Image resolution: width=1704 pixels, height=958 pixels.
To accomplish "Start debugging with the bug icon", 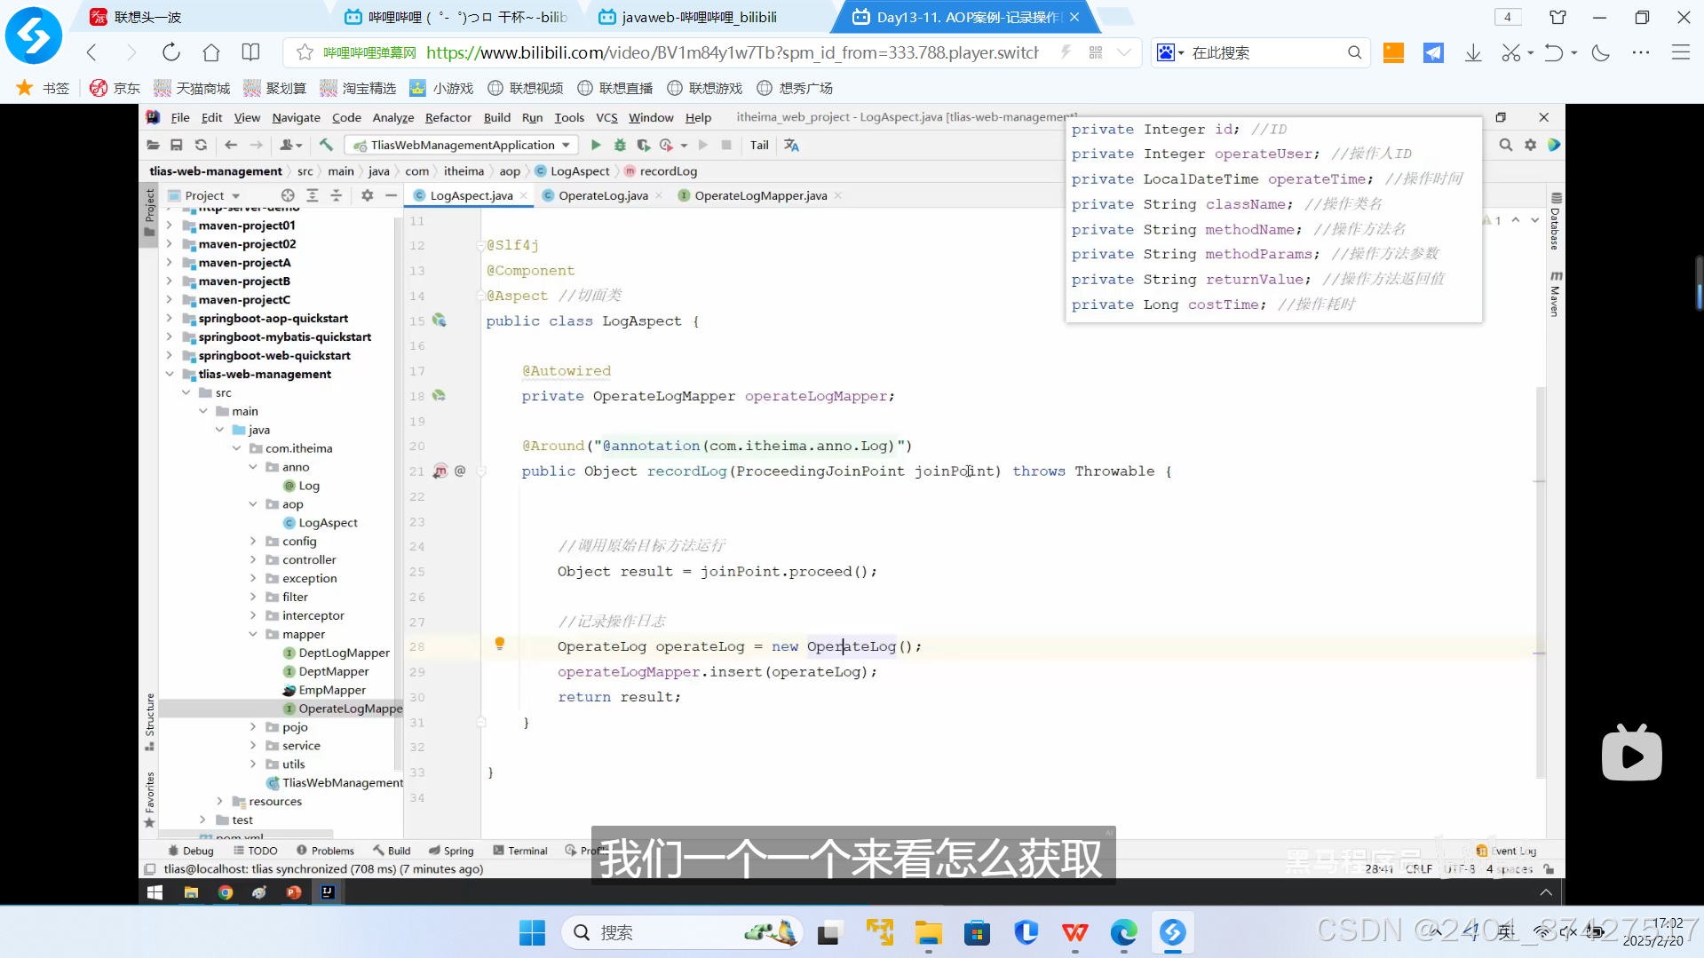I will pyautogui.click(x=620, y=145).
